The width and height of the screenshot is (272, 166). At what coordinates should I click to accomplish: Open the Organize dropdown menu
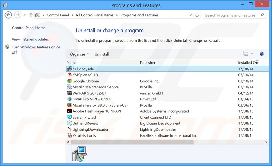pyautogui.click(x=79, y=54)
